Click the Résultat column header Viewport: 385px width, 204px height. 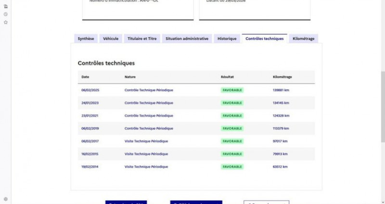point(228,77)
